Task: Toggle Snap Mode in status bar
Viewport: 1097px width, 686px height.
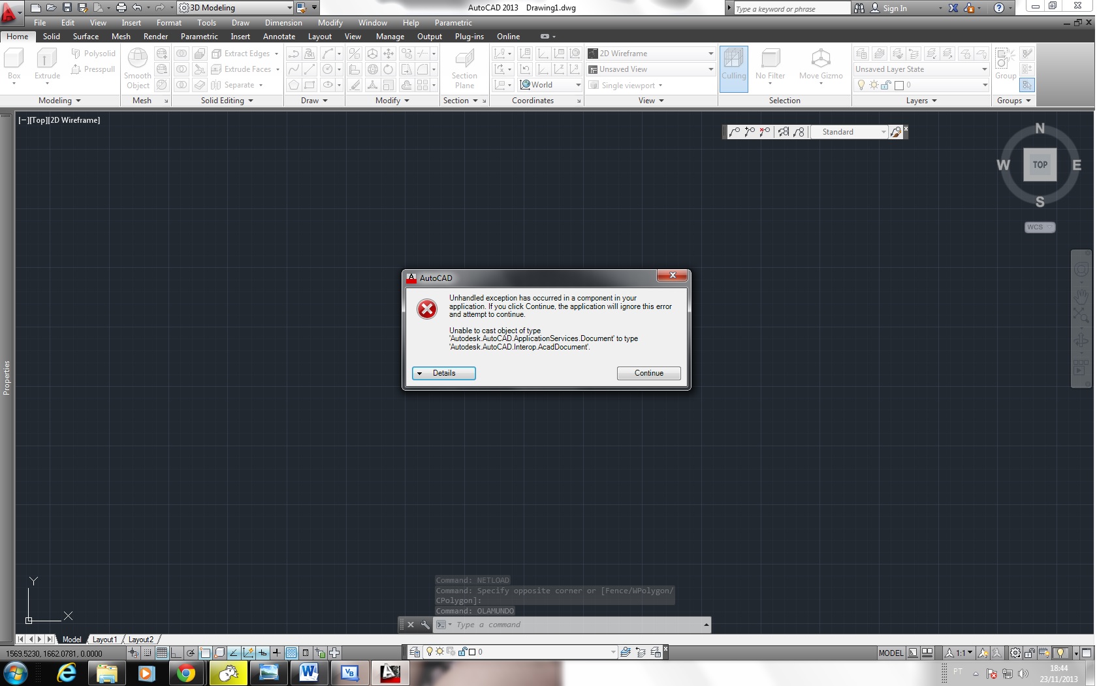Action: (148, 653)
